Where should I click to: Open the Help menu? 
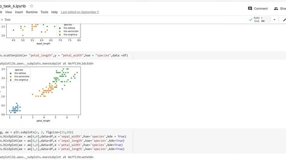(x=55, y=12)
